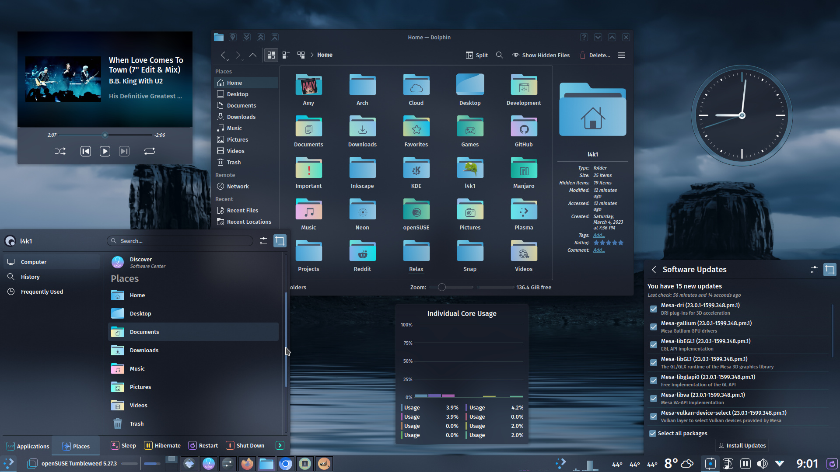Open the Favorites folder icon

click(x=416, y=131)
